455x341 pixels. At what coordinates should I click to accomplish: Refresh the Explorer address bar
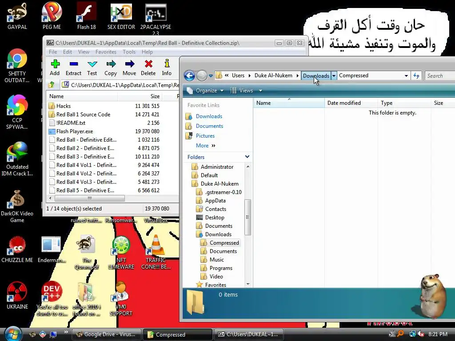tap(416, 75)
